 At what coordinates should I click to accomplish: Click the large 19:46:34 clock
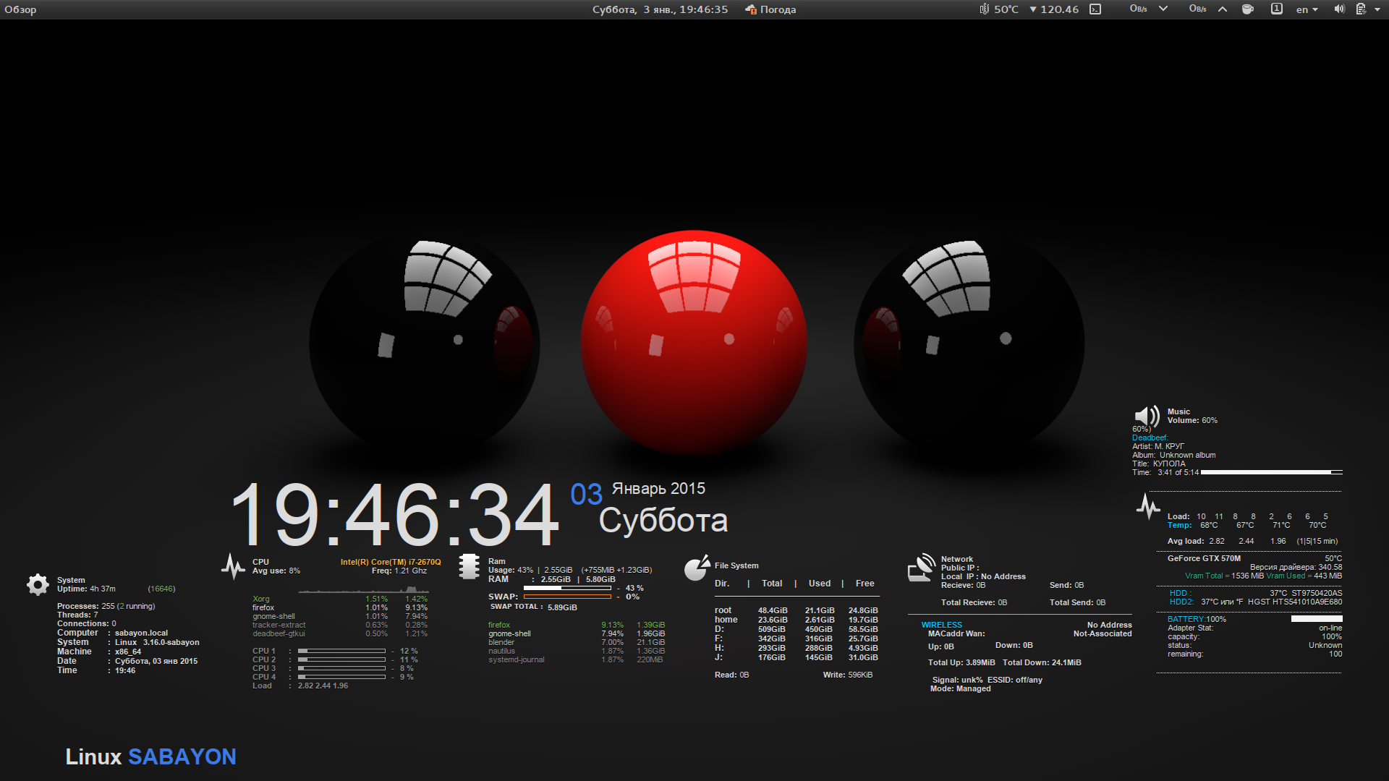[x=395, y=515]
